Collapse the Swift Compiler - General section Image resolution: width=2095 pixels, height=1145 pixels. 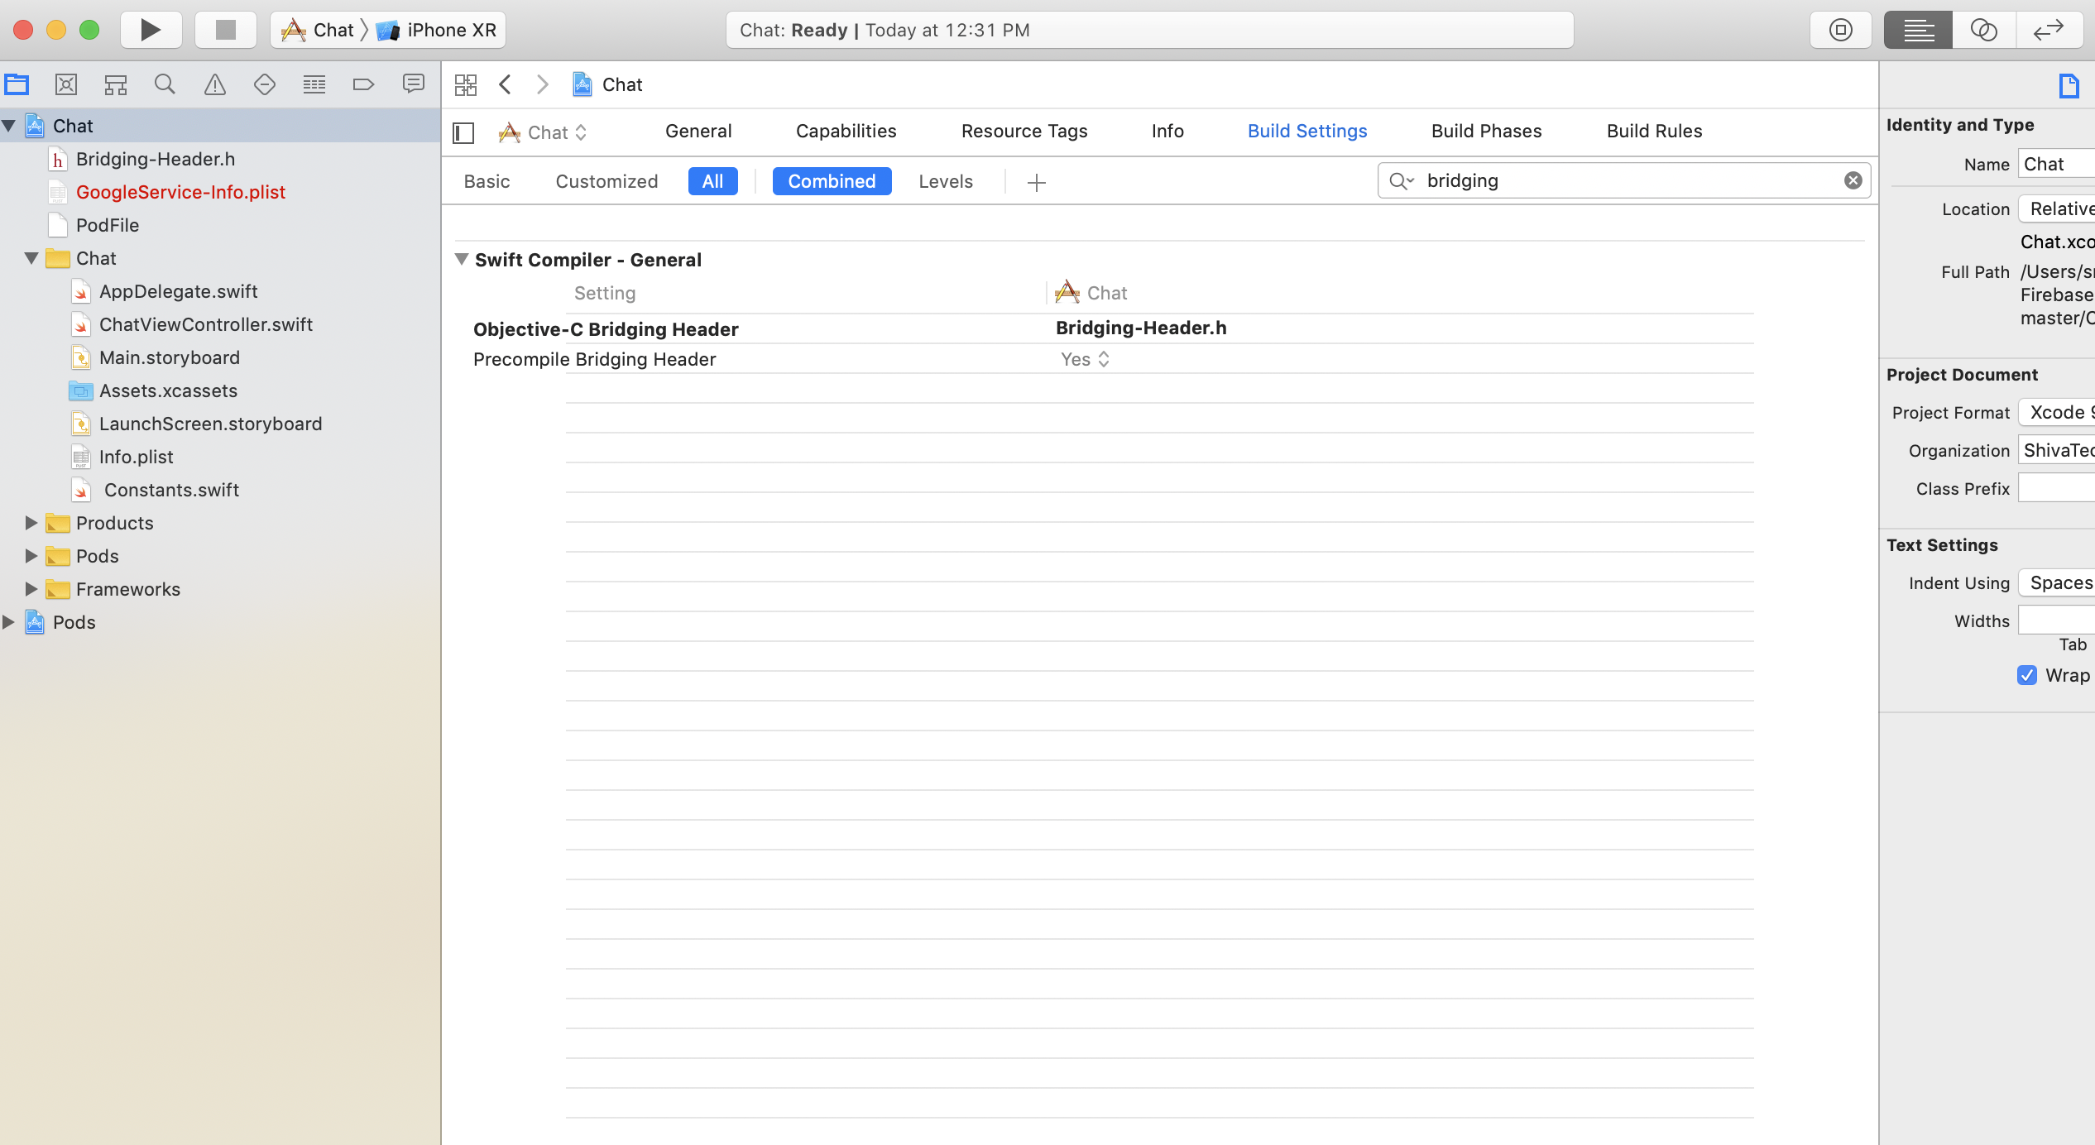[x=462, y=260]
